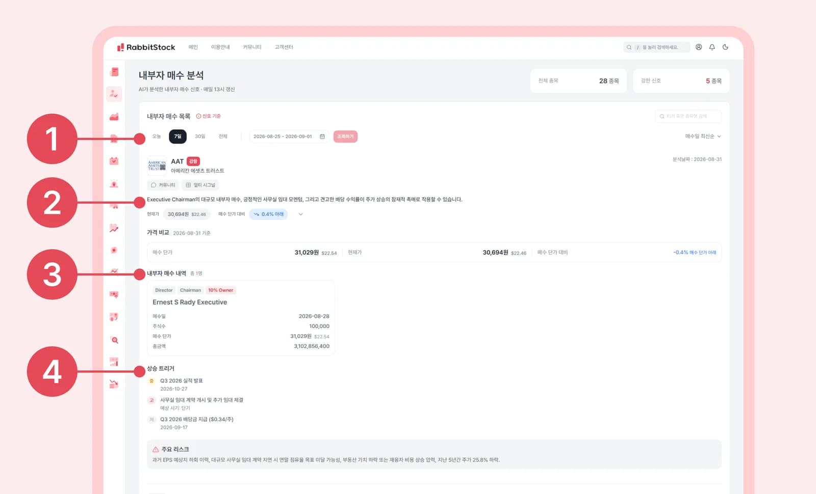Select the 7일 period tab
Image resolution: width=816 pixels, height=494 pixels.
pos(177,136)
